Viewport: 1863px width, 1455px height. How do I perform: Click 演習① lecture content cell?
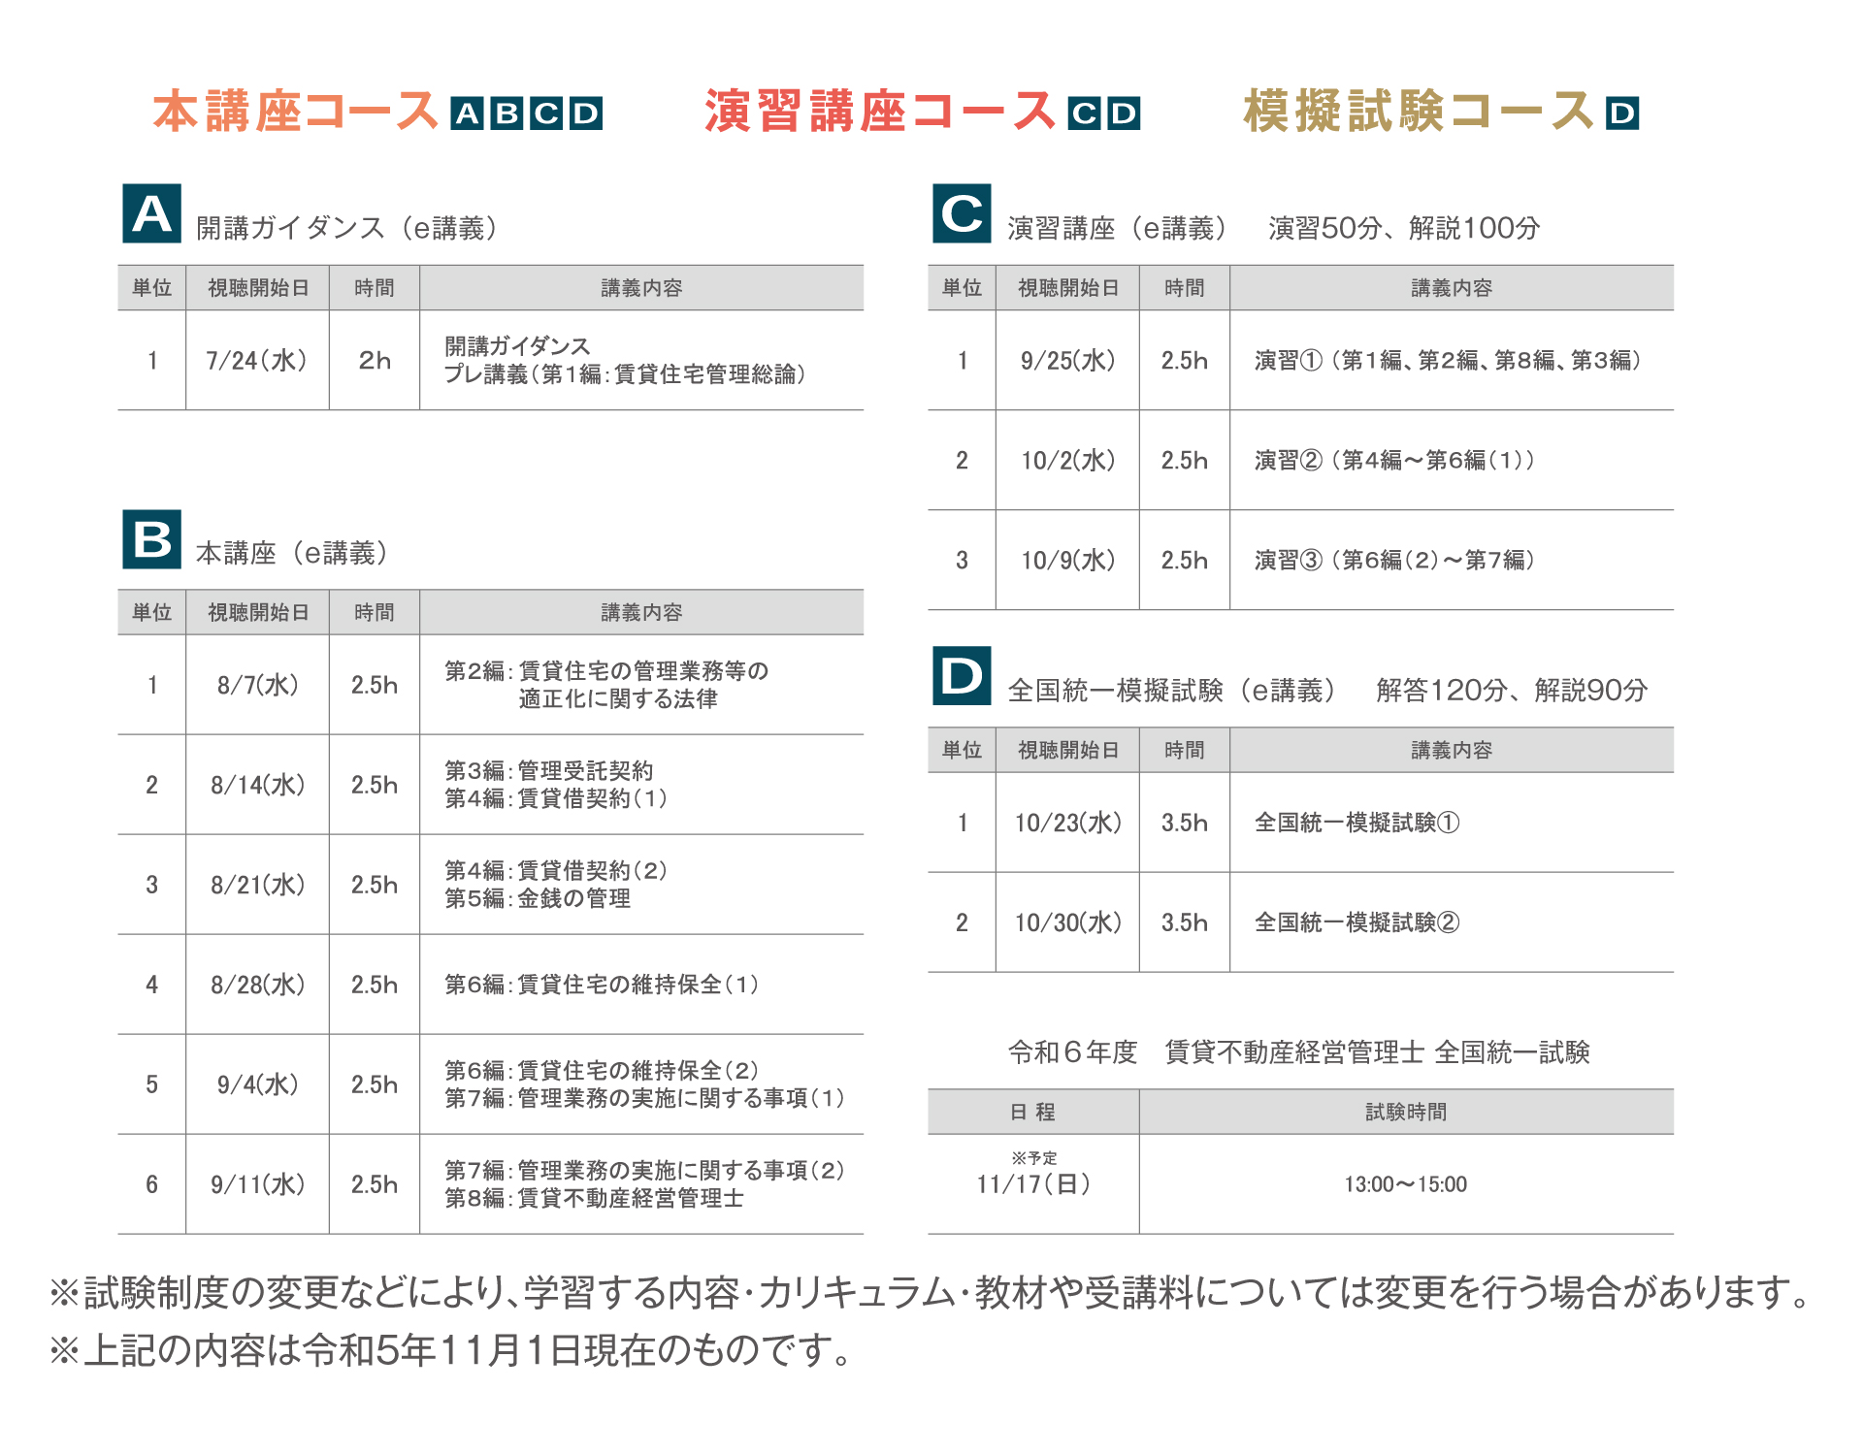[x=1452, y=360]
